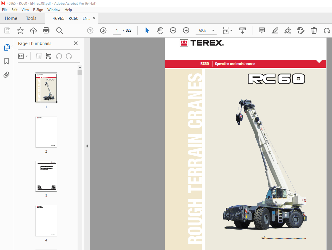Open the E-Sign menu
Image resolution: width=332 pixels, height=250 pixels.
point(38,10)
